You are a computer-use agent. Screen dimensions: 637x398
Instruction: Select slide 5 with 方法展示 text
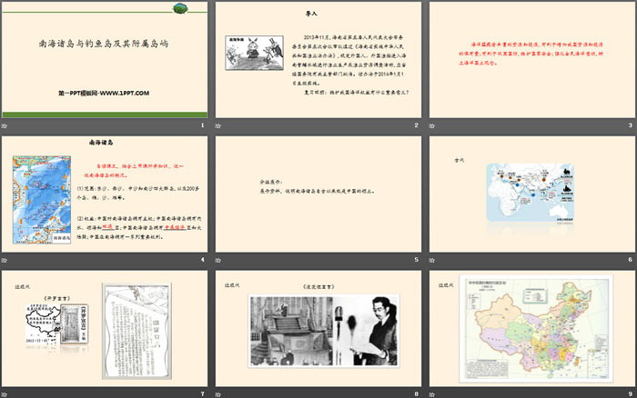[318, 194]
